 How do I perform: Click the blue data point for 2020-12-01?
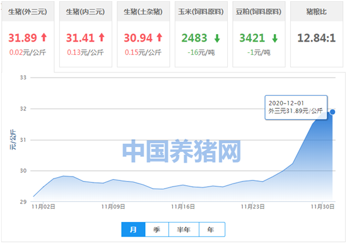(332, 112)
